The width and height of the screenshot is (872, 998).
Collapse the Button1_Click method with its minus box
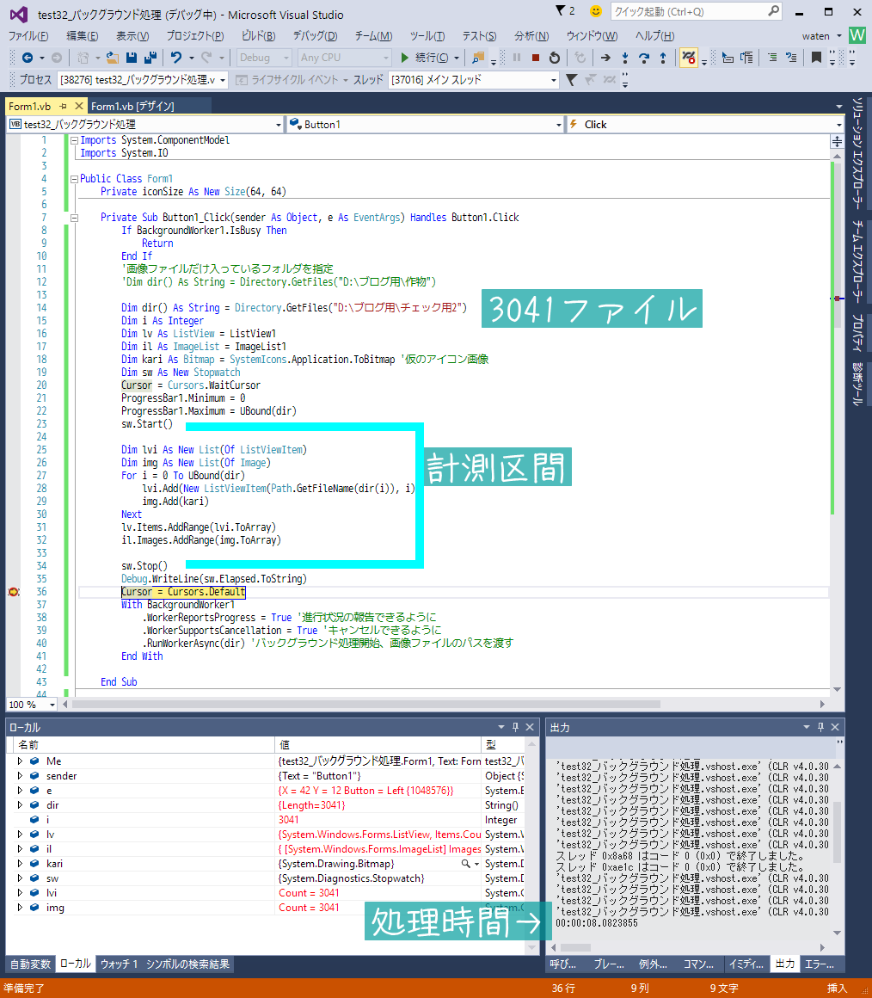point(74,217)
